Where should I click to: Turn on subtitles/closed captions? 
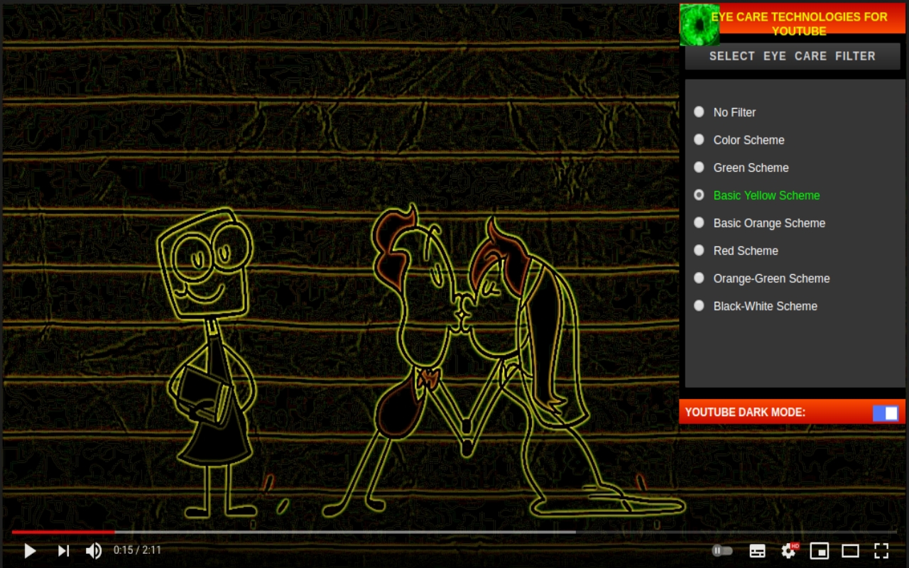(x=758, y=550)
